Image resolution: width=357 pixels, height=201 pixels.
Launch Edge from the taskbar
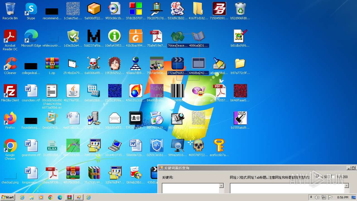point(60,197)
